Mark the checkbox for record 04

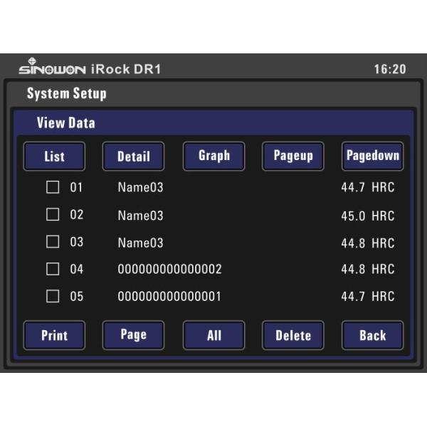(x=53, y=269)
